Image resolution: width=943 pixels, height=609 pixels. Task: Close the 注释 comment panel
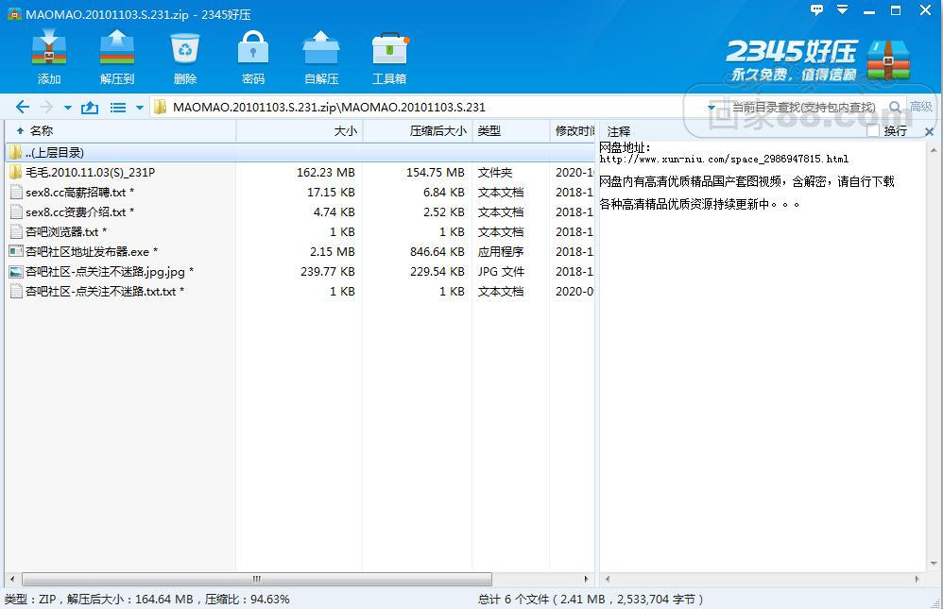(929, 131)
